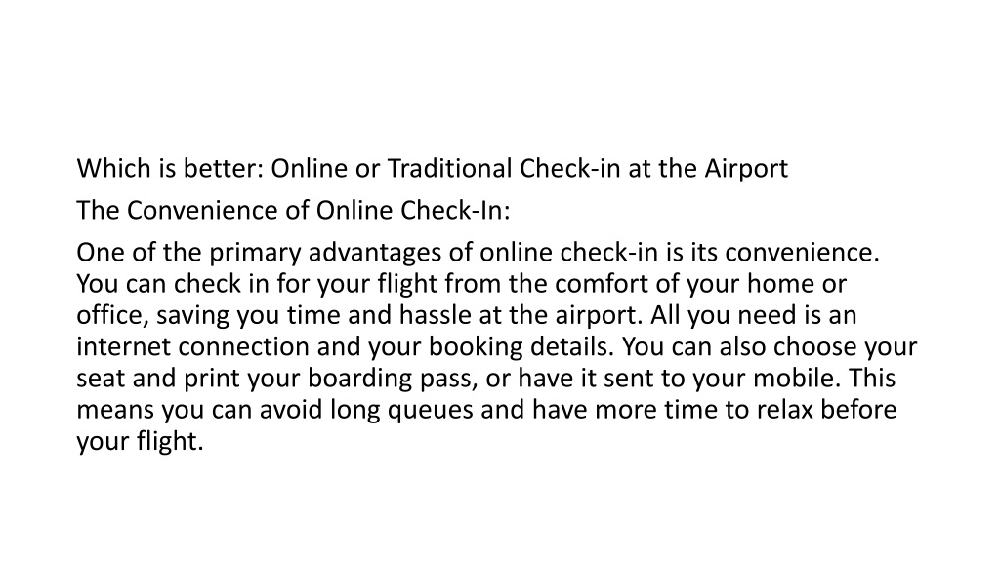Click the word "relax" in the paragraph
The width and height of the screenshot is (1000, 562).
(785, 410)
